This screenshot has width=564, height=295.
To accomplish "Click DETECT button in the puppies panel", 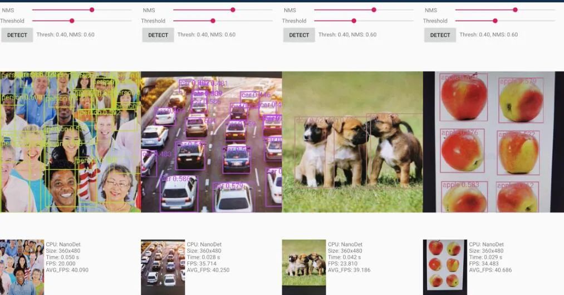I will [299, 35].
